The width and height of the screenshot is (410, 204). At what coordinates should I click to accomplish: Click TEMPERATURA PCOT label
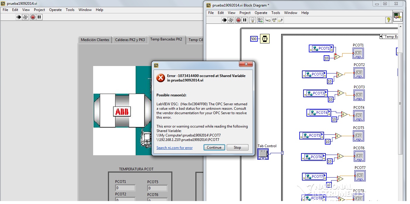pyautogui.click(x=136, y=169)
